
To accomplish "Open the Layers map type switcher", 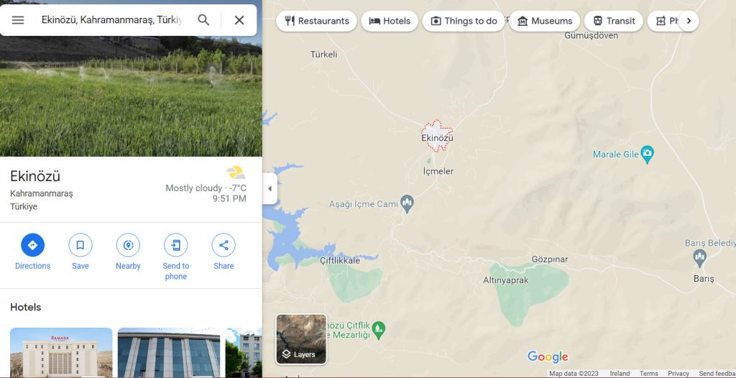I will point(301,339).
